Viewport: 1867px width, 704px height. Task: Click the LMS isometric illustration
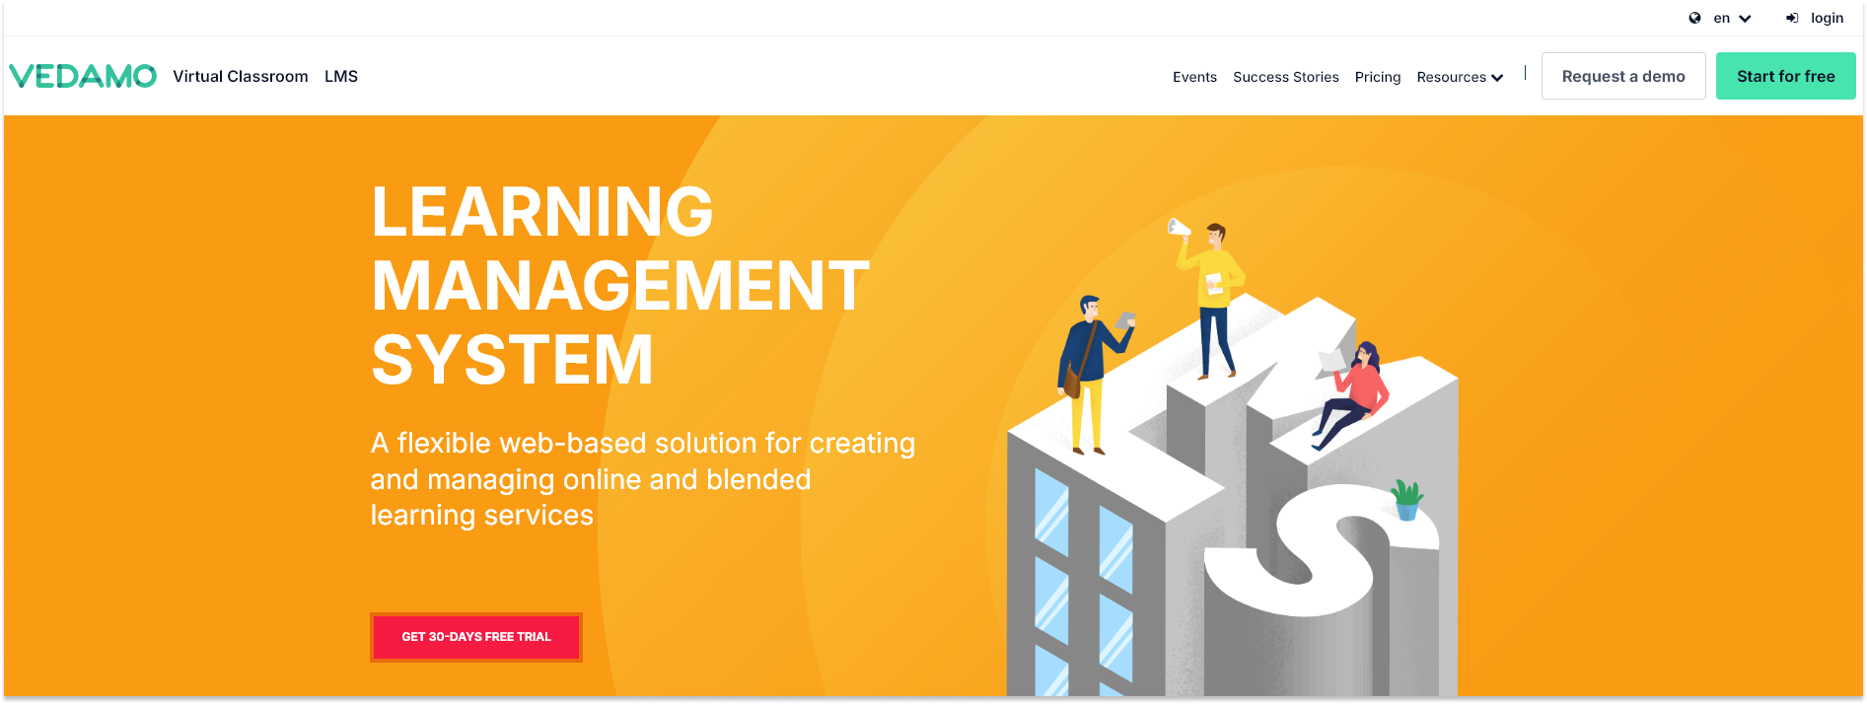pos(1232,457)
